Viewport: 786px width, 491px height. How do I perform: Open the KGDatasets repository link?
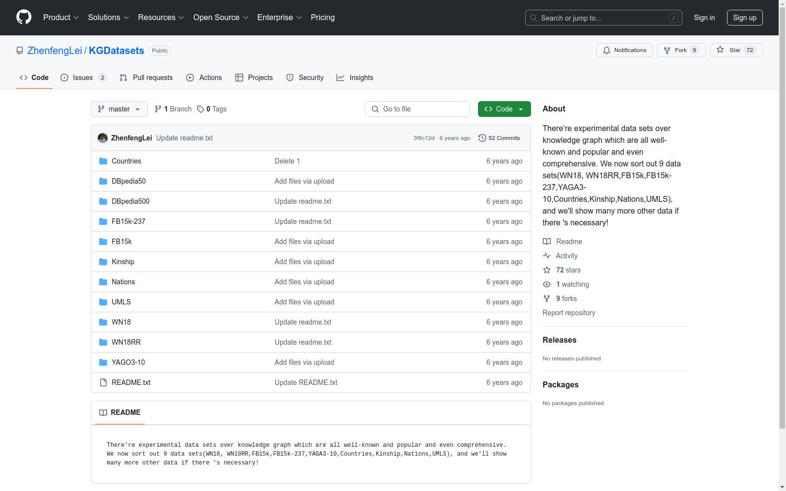tap(116, 51)
